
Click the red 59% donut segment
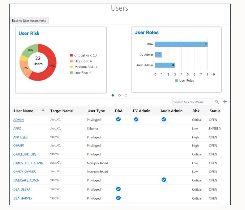[x=52, y=66]
